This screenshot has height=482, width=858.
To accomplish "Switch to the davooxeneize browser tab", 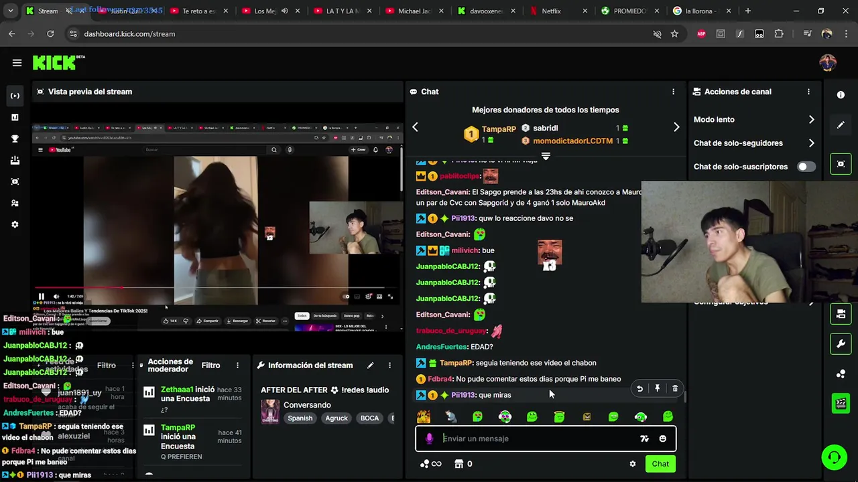I will 486,11.
